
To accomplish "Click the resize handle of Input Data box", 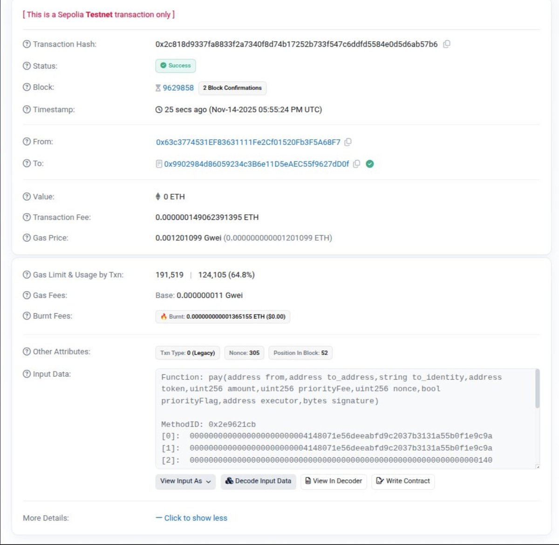I will click(538, 466).
